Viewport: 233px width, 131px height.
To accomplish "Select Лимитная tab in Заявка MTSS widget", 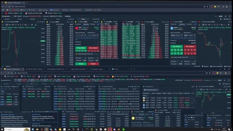I will [86, 24].
